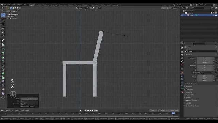Screen dimensions: 218x123
Task: Select the Bevel tool
Action: pos(3,61)
